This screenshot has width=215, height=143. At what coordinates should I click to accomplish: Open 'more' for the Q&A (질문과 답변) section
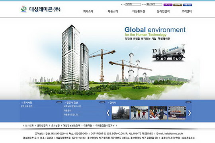[102, 102]
